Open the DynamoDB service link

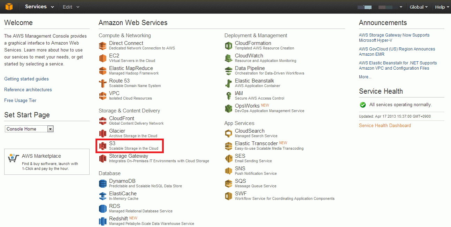click(x=122, y=181)
